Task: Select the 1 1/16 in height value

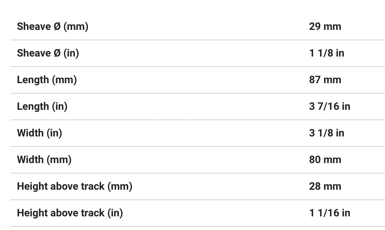Action: point(329,213)
